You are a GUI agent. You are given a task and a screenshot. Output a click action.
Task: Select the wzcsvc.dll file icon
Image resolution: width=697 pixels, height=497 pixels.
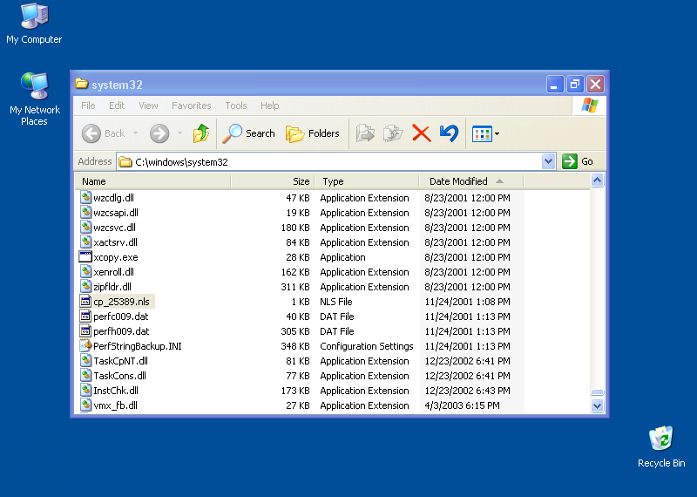[x=85, y=227]
